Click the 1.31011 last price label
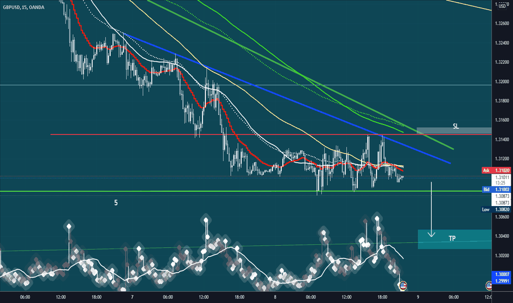 [x=502, y=177]
